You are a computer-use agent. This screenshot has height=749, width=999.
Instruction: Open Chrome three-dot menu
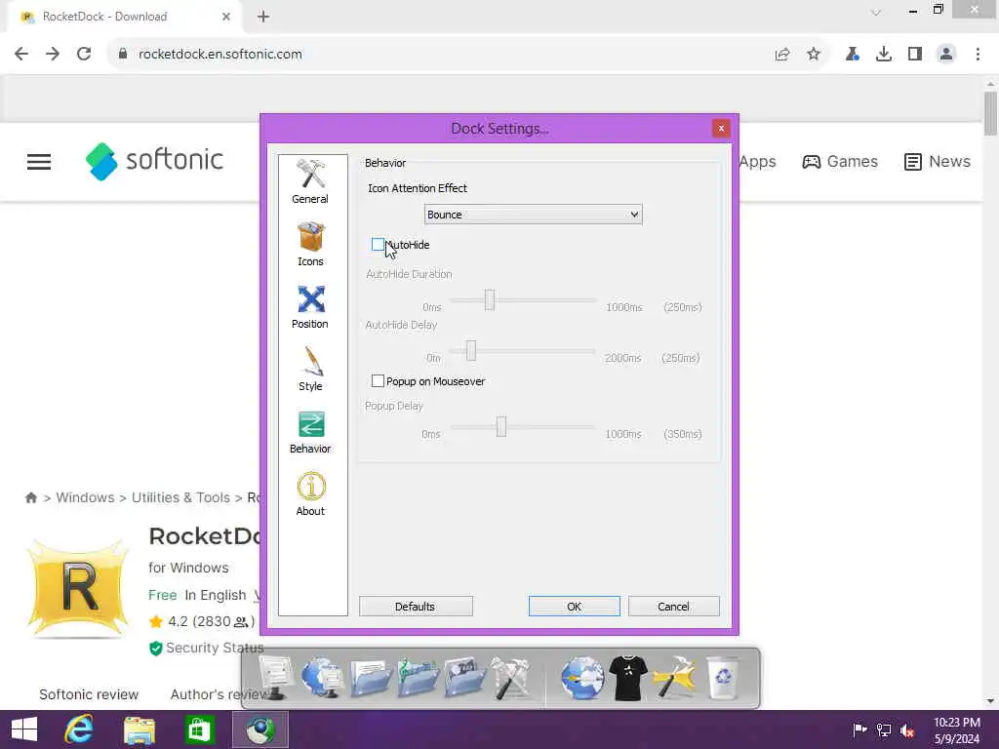click(978, 55)
